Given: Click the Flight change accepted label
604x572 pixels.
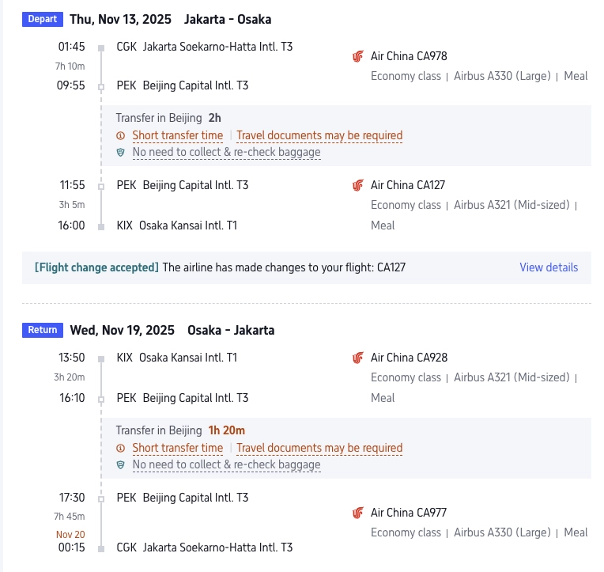Looking at the screenshot, I should point(96,267).
